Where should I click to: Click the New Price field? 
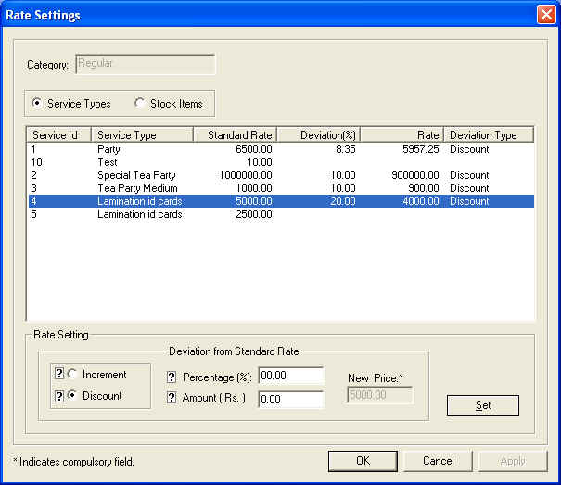click(x=380, y=395)
